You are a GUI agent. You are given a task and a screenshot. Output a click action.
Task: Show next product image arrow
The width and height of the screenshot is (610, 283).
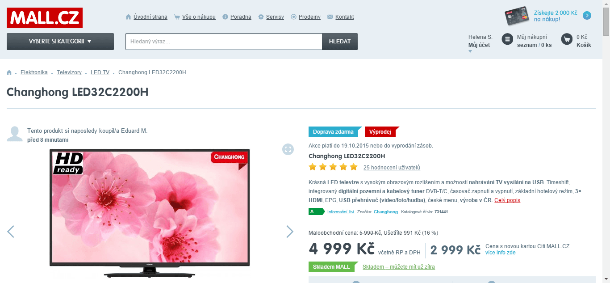tap(290, 232)
